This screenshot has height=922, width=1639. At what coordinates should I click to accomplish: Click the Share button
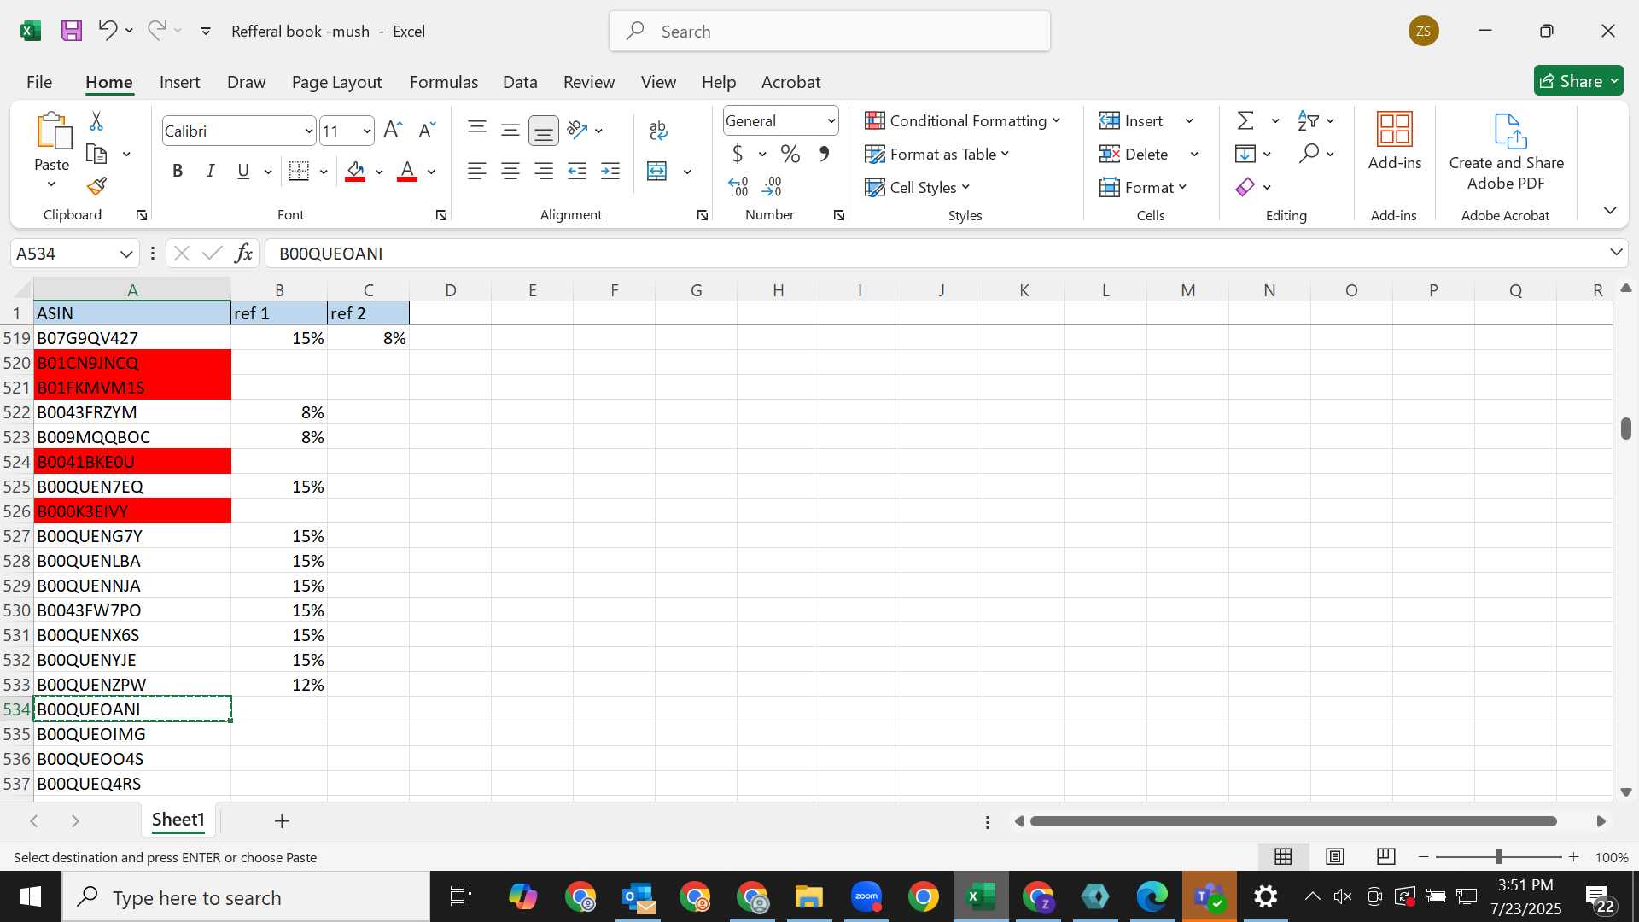coord(1578,81)
